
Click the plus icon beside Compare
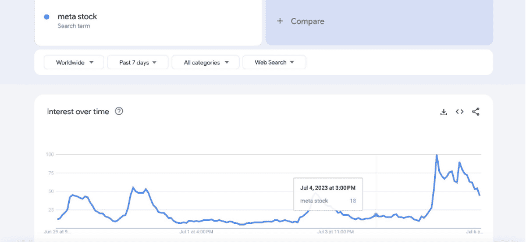pos(280,21)
